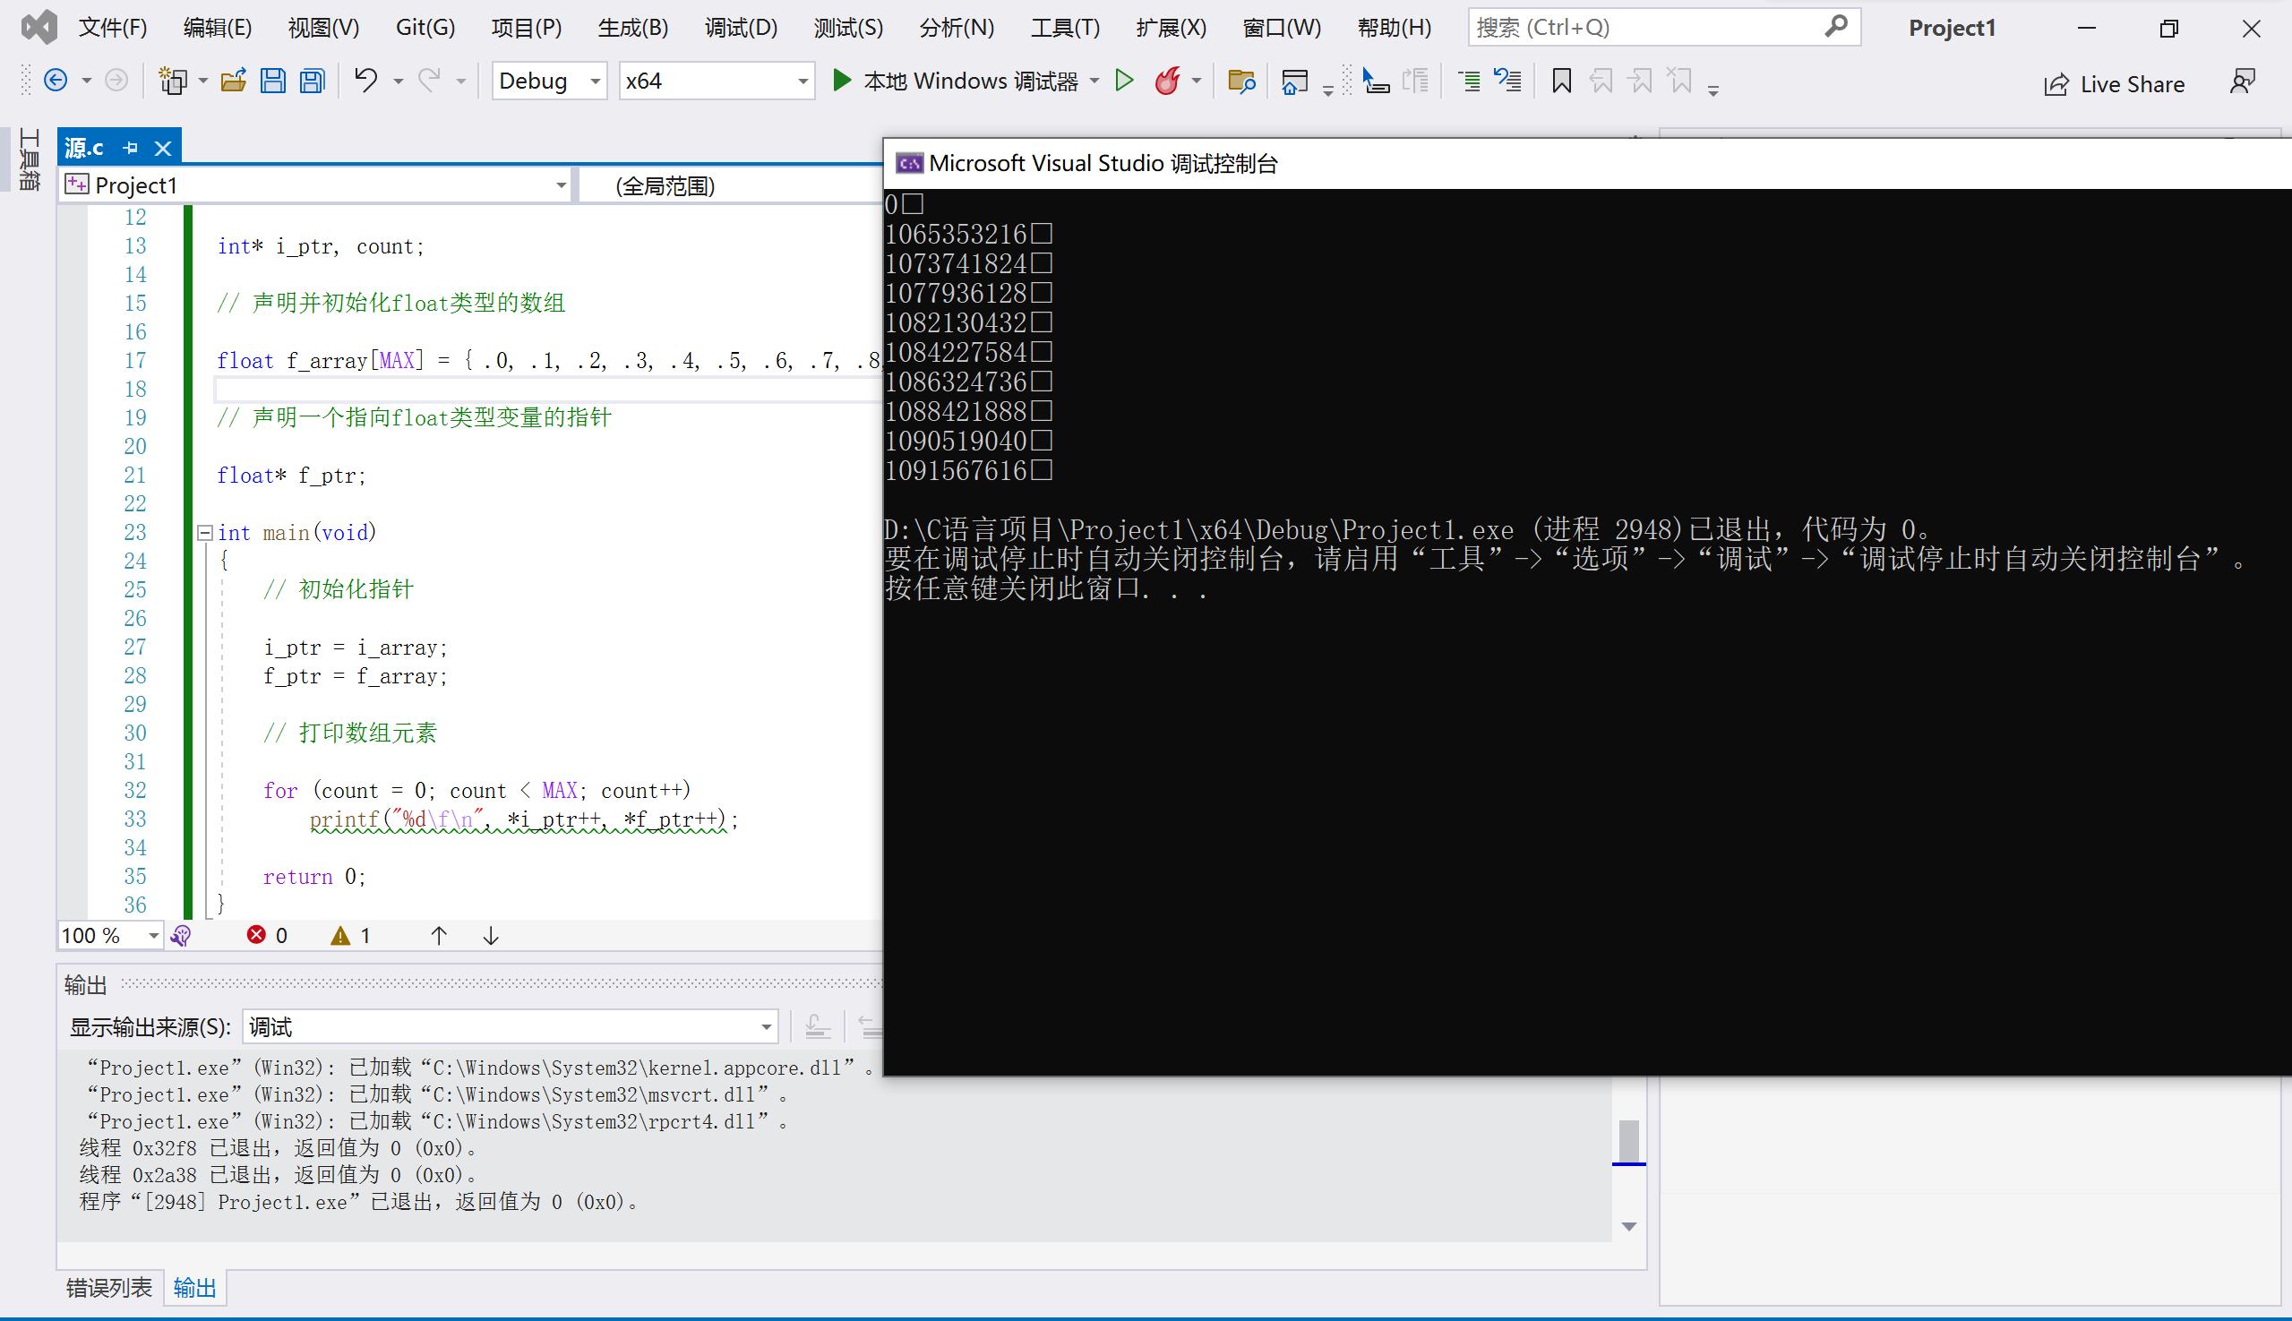
Task: Open the 扩展(X) menu
Action: click(x=1172, y=27)
